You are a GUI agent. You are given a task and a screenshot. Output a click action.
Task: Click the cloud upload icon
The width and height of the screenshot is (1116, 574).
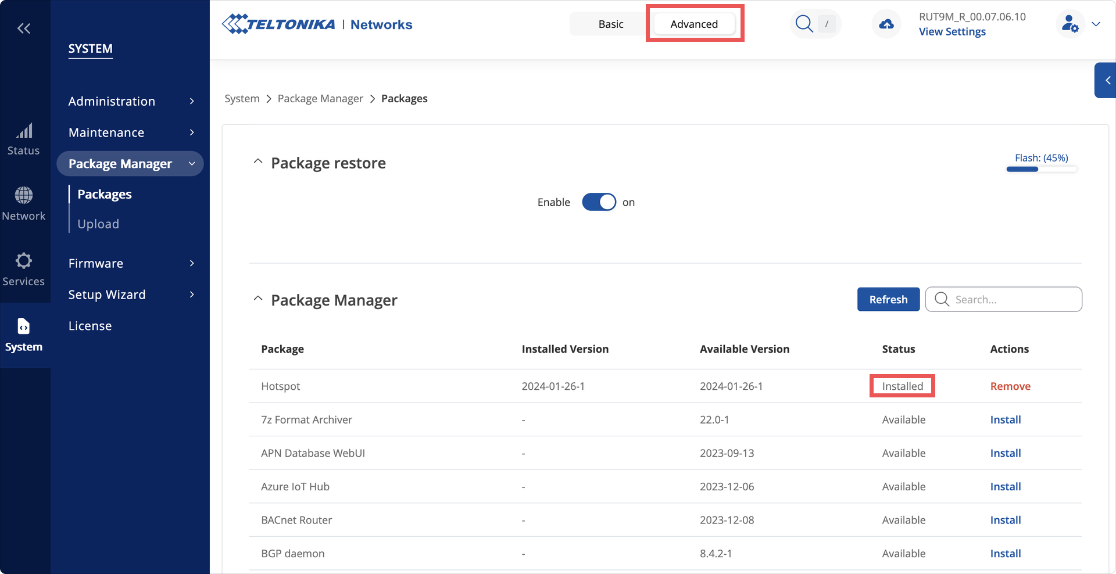pyautogui.click(x=886, y=24)
